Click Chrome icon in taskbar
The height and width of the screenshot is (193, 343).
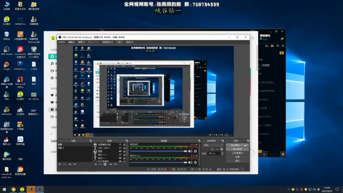pyautogui.click(x=13, y=189)
